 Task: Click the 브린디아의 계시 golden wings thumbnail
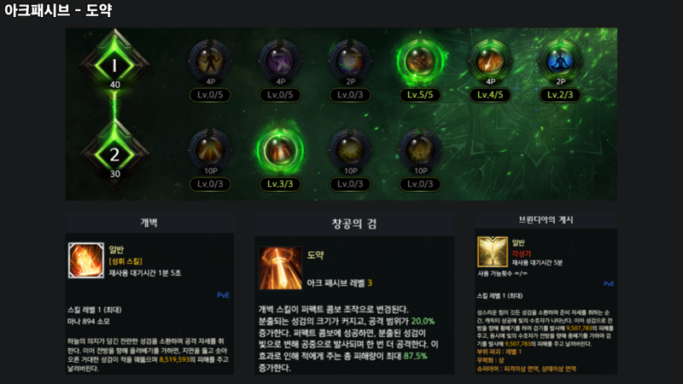click(x=493, y=252)
